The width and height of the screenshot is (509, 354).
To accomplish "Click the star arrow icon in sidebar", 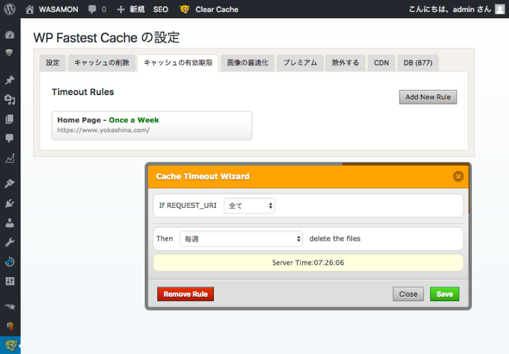I will tap(9, 307).
